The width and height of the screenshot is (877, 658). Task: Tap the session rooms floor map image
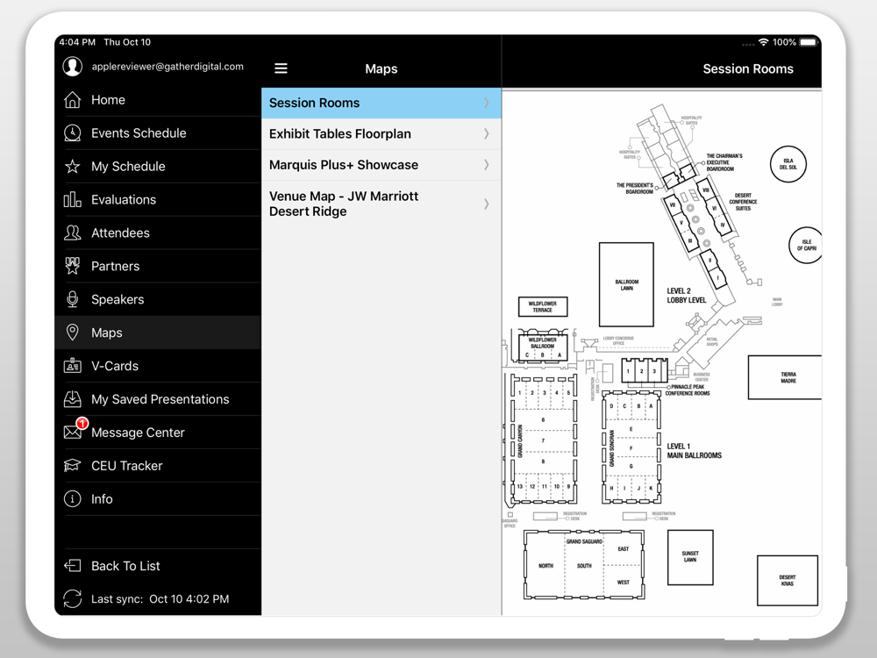(661, 353)
